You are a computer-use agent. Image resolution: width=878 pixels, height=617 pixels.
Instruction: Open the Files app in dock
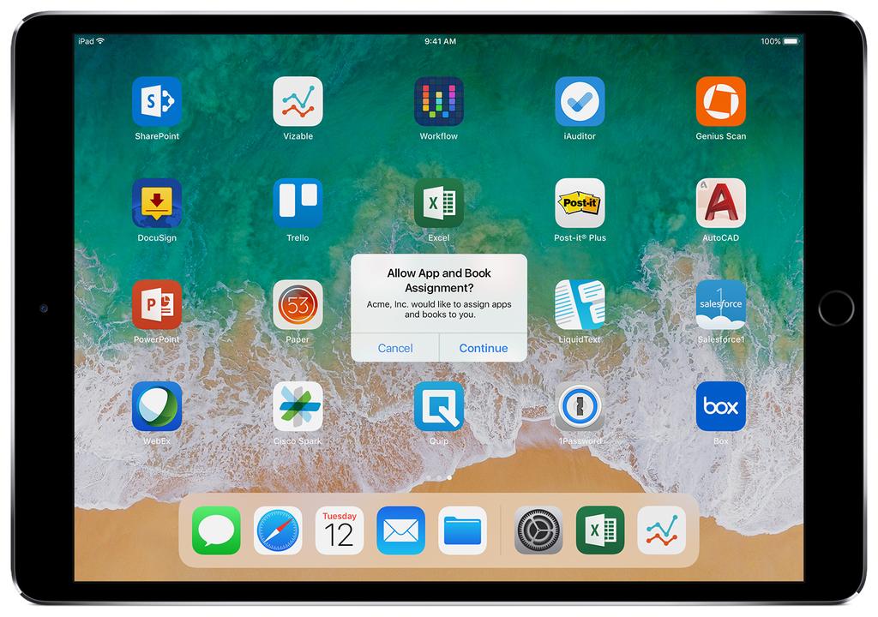click(x=462, y=530)
